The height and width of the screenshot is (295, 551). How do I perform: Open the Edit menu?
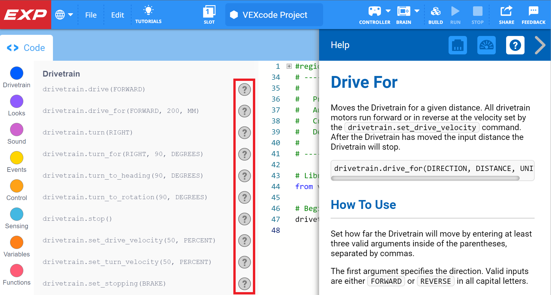click(117, 15)
